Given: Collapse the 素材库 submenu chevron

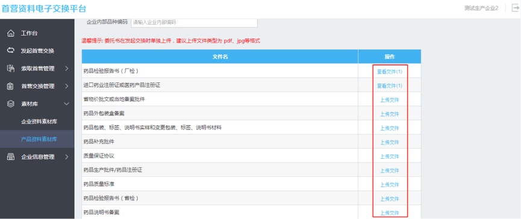Looking at the screenshot, I should click(66, 104).
